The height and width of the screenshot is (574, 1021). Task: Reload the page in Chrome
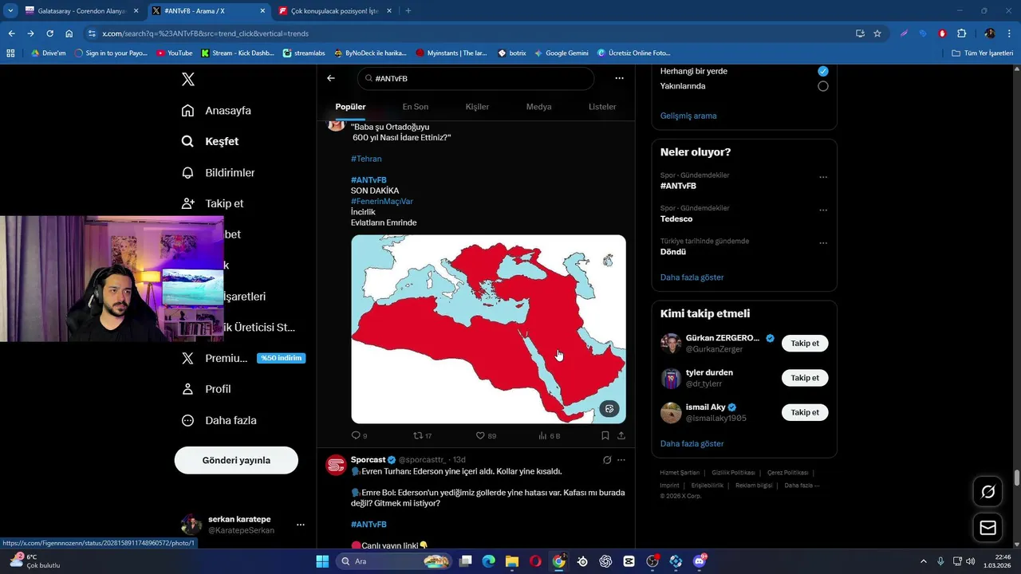[49, 33]
